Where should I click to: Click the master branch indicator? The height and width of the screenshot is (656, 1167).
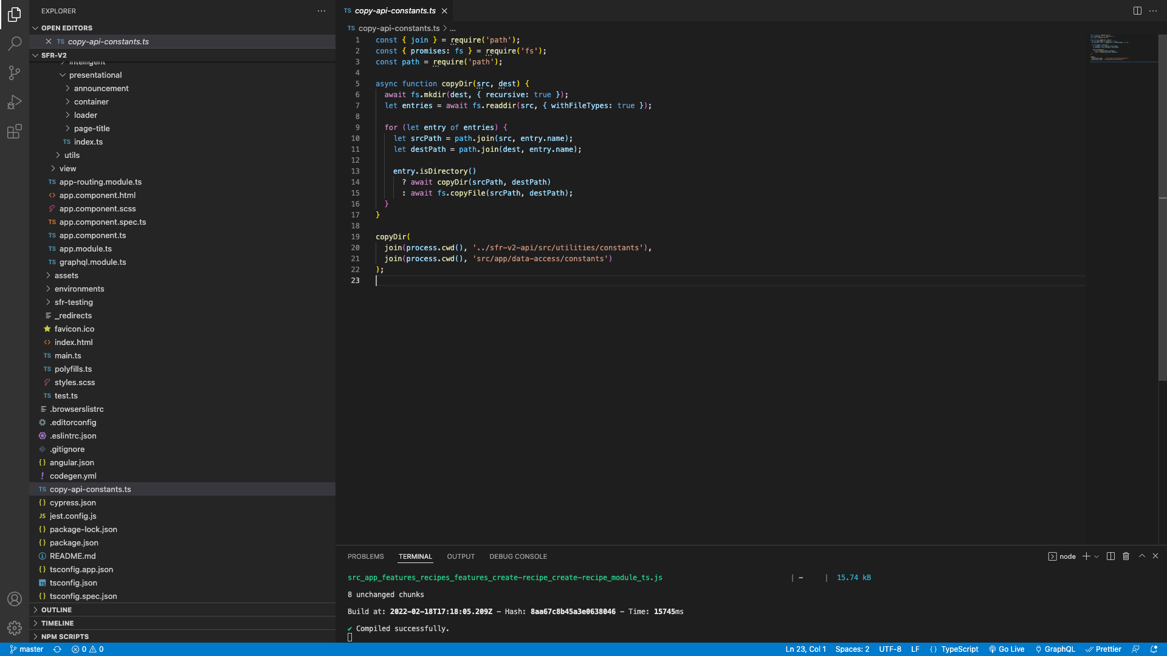(27, 649)
